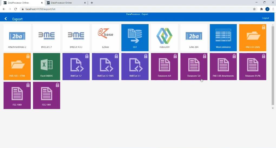
Task: Go back using the Export header arrow
Action: (x=6, y=19)
